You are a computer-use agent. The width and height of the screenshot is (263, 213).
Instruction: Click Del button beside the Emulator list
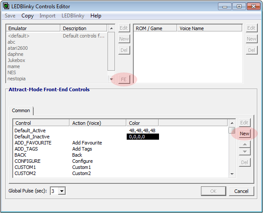coord(124,50)
